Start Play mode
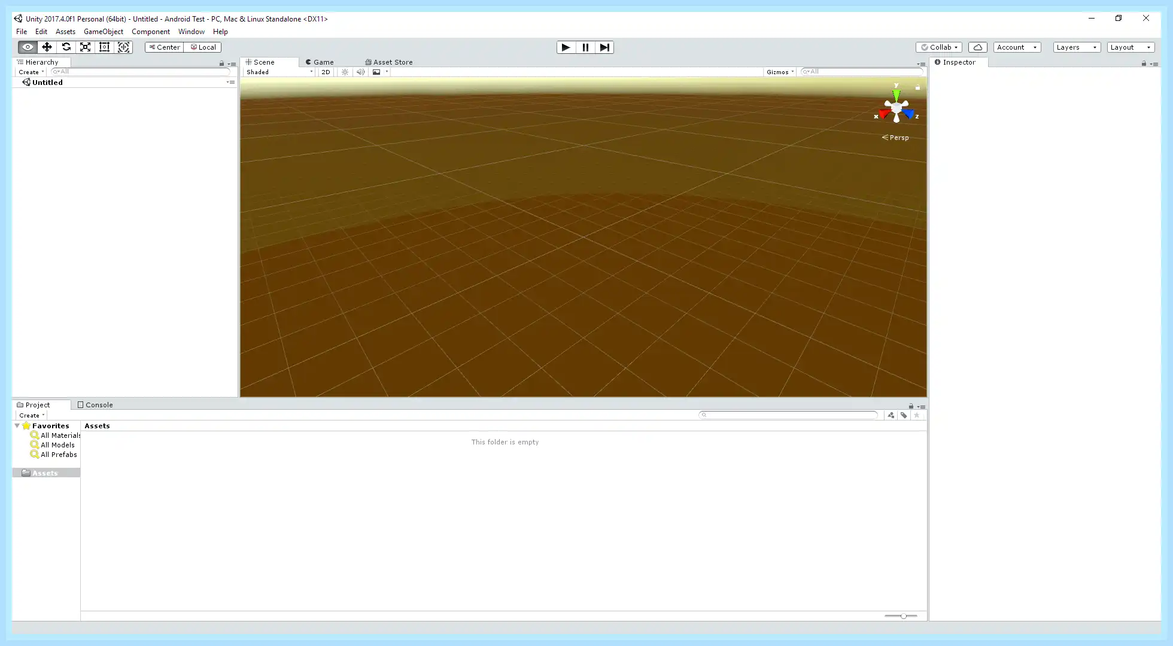This screenshot has width=1173, height=646. [x=566, y=47]
